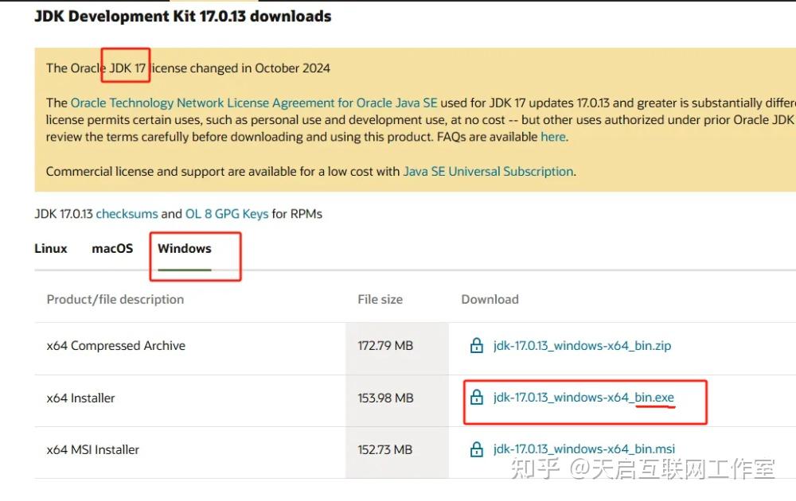Download jdk-17.0.13_windows-x64_bin.zip
796x501 pixels.
coord(582,346)
